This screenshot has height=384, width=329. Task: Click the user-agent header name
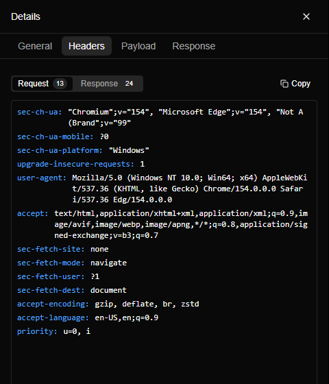42,178
